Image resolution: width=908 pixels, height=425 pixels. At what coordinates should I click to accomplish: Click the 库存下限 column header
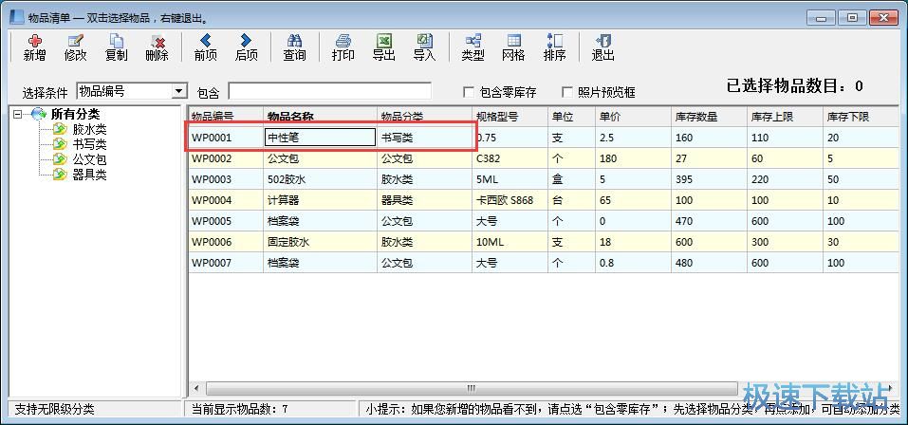(x=862, y=116)
